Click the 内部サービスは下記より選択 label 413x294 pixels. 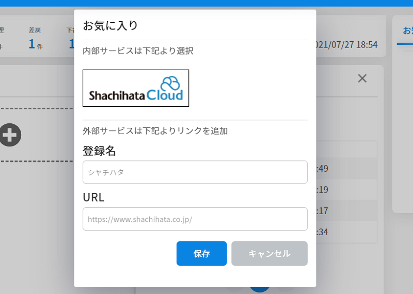pos(138,51)
